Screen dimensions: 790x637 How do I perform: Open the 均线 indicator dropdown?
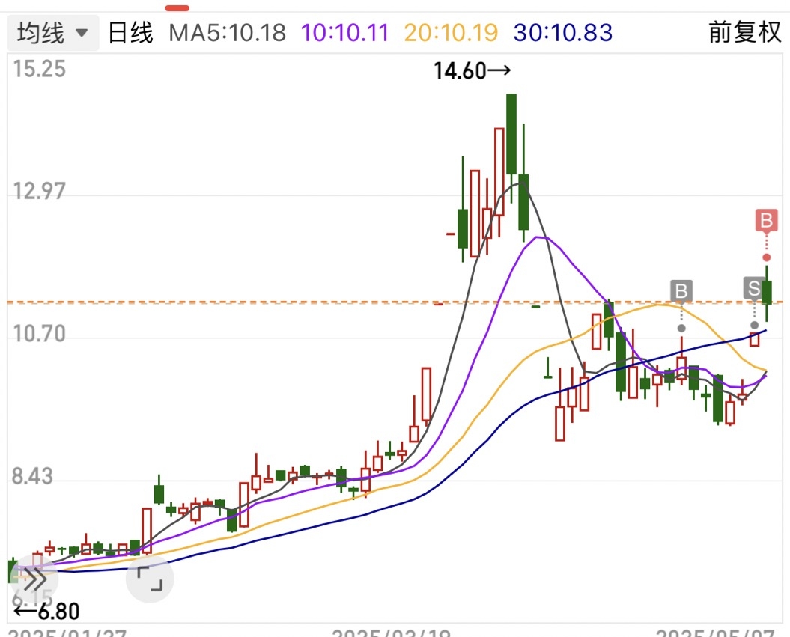(53, 33)
